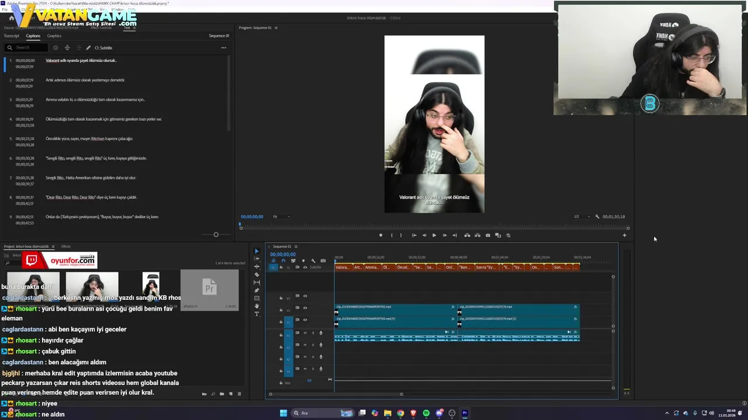Toggle visibility eye of Subtitle track
The height and width of the screenshot is (420, 748).
(x=304, y=267)
